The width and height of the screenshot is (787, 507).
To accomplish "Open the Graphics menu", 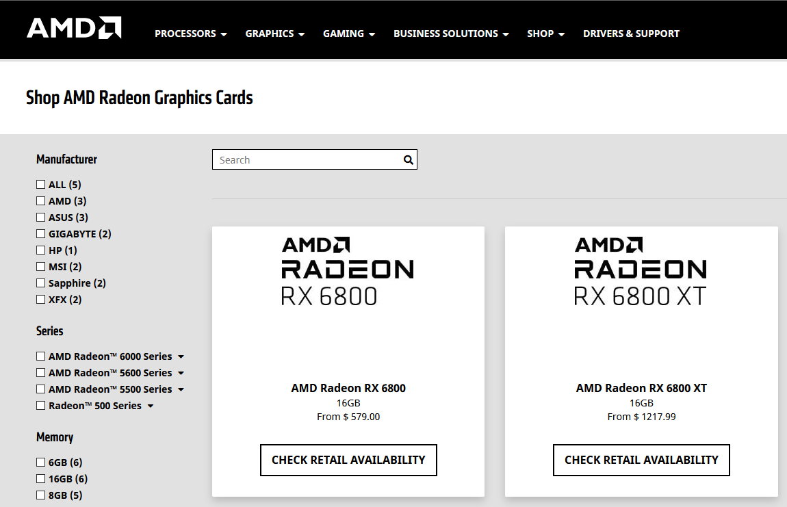I will (275, 34).
